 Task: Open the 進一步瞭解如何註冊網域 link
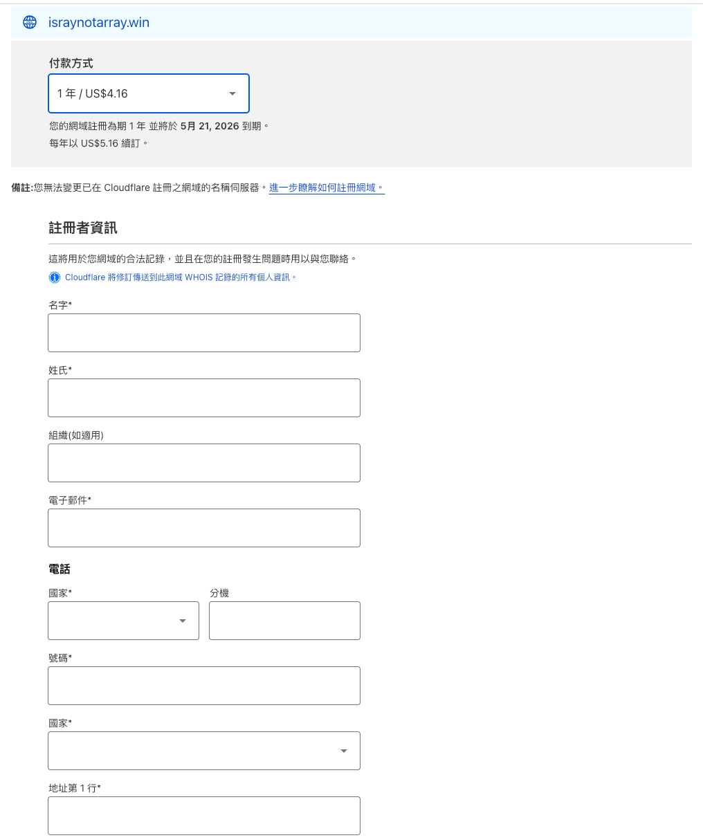[x=327, y=188]
